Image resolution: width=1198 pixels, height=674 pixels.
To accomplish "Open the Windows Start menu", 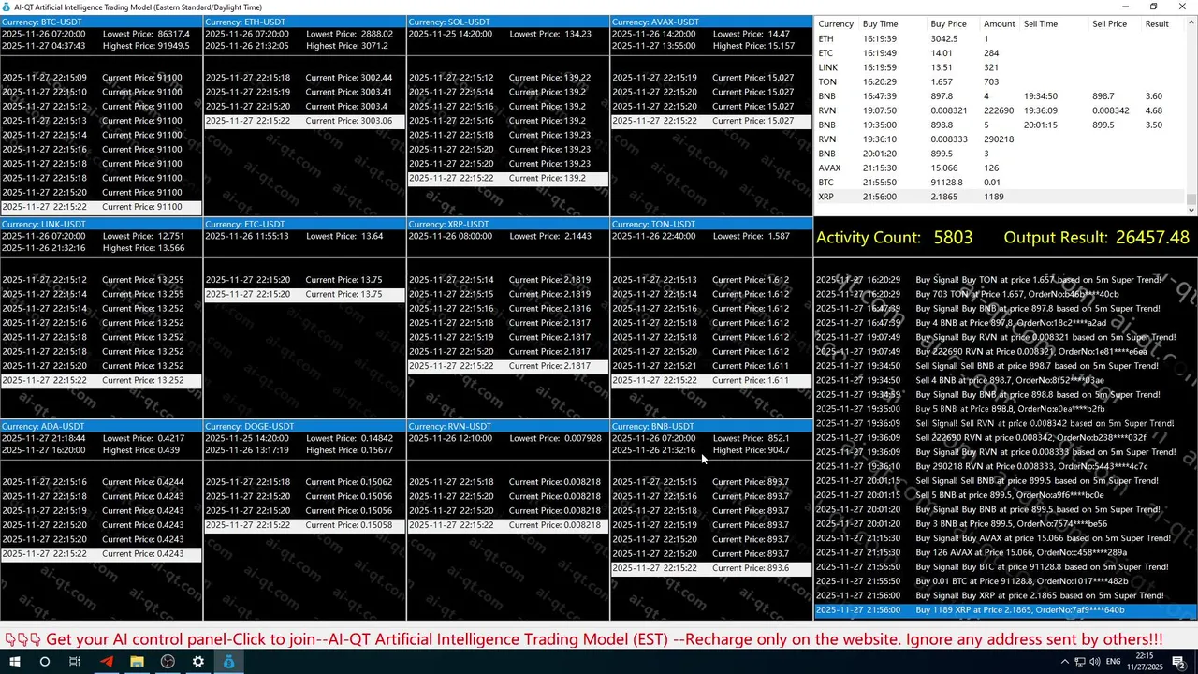I will pos(15,662).
